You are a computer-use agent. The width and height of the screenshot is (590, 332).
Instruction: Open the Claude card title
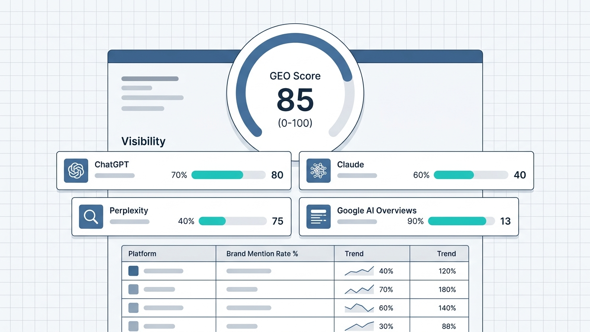click(x=351, y=164)
